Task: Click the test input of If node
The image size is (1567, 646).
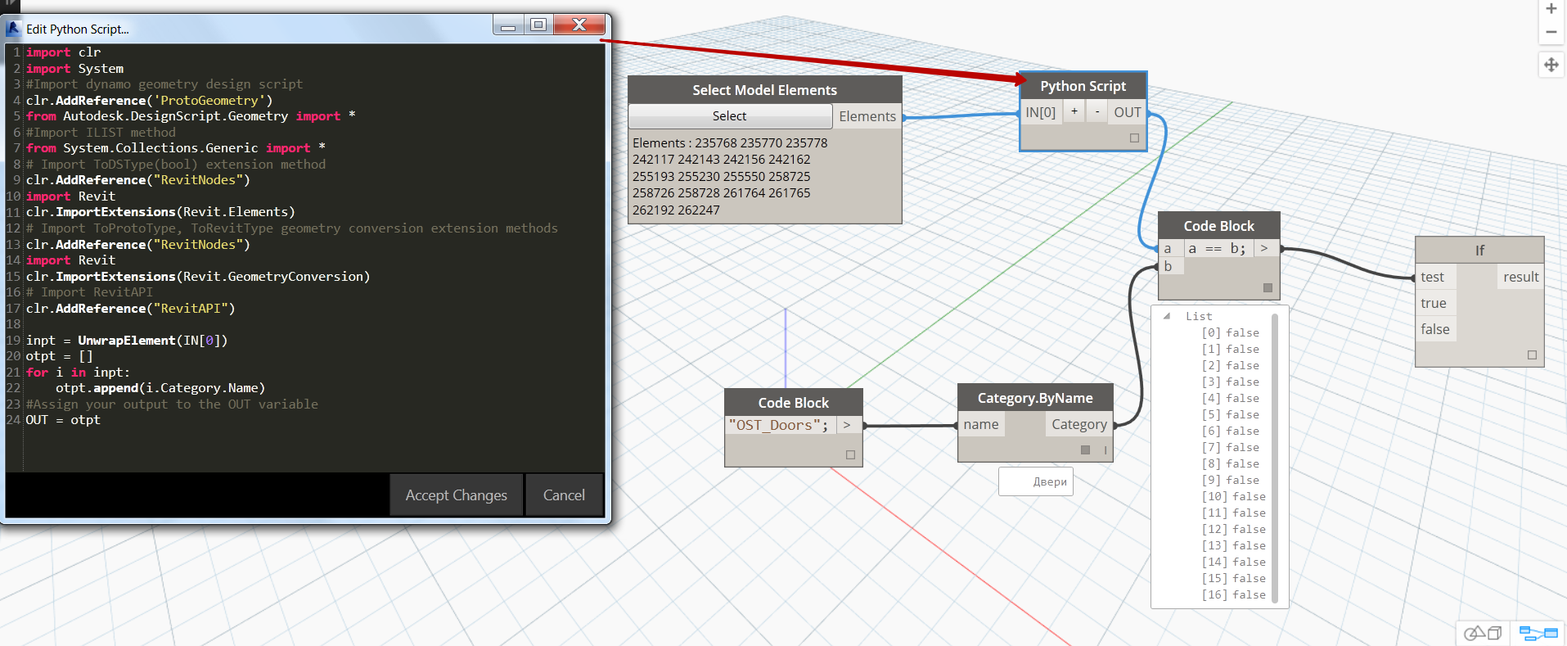Action: tap(1435, 277)
